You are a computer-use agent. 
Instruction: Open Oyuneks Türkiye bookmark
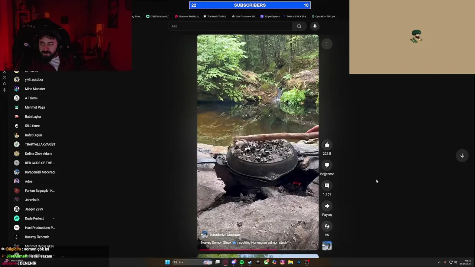click(324, 16)
